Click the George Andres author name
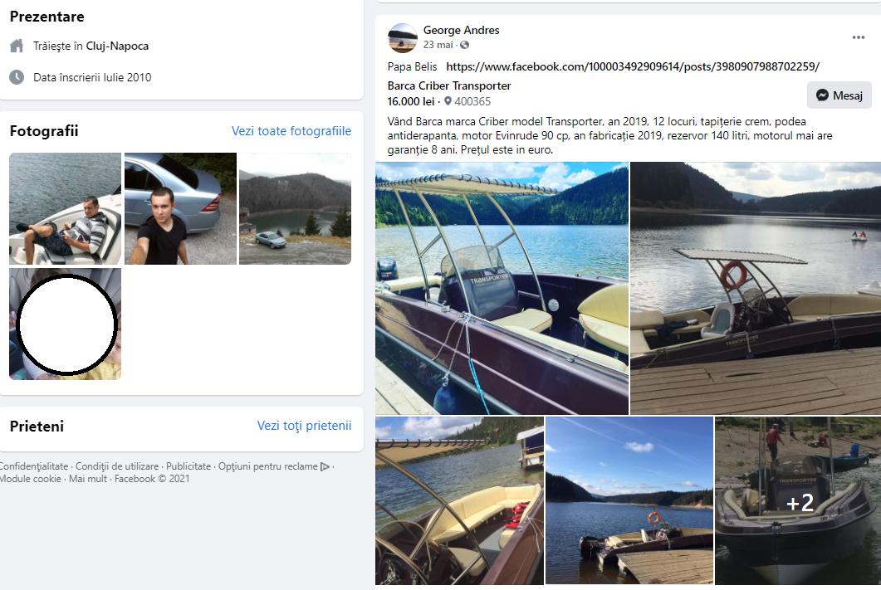The height and width of the screenshot is (590, 881). (461, 30)
